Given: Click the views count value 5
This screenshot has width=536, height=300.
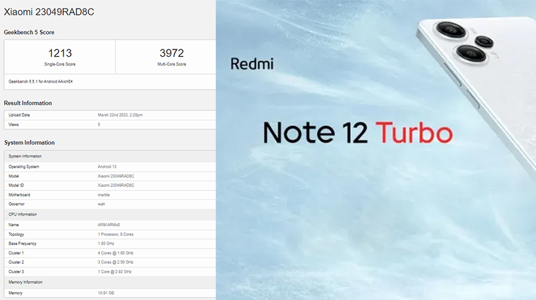Looking at the screenshot, I should pos(98,124).
